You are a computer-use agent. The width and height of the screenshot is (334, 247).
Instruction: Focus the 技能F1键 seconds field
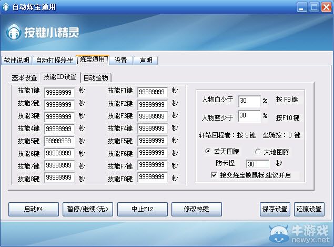153,92
